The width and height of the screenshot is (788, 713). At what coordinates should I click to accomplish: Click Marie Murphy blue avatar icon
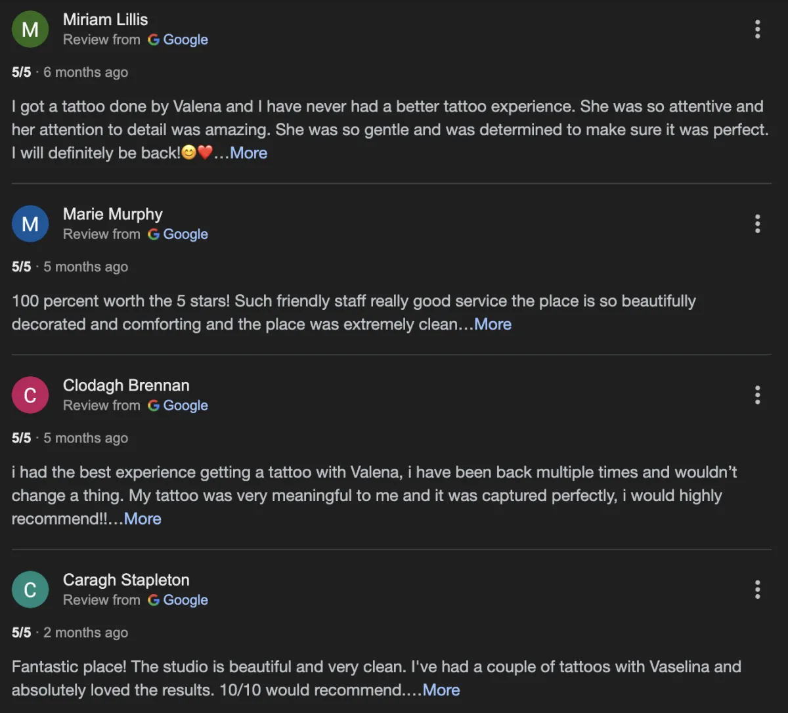[x=30, y=224]
